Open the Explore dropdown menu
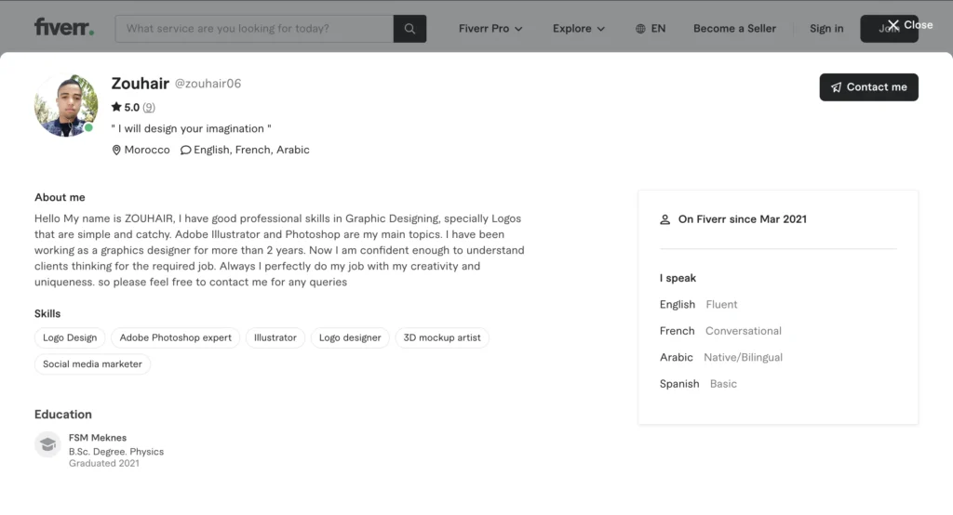 [x=579, y=29]
